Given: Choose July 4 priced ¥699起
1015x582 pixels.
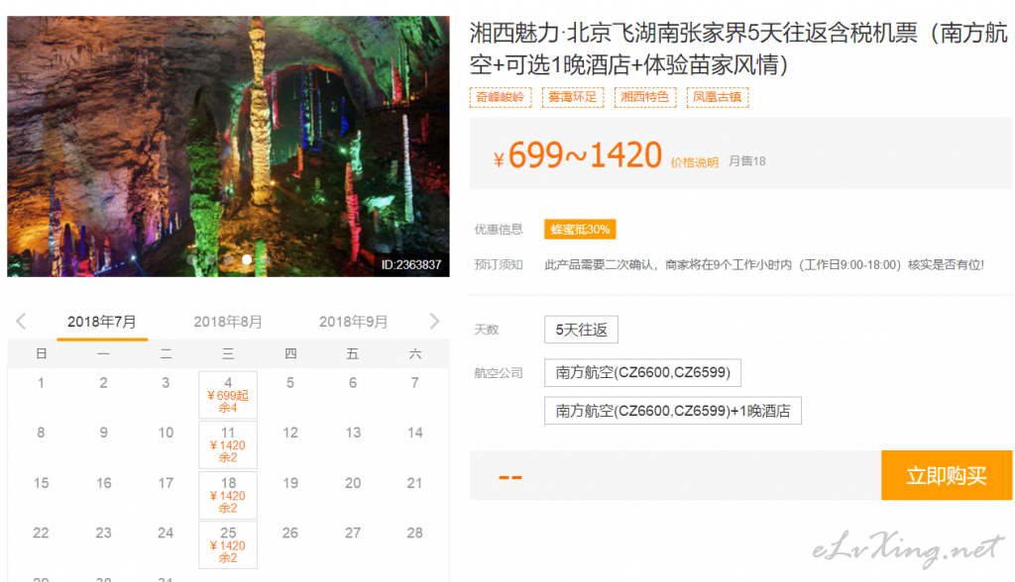Looking at the screenshot, I should pos(228,395).
